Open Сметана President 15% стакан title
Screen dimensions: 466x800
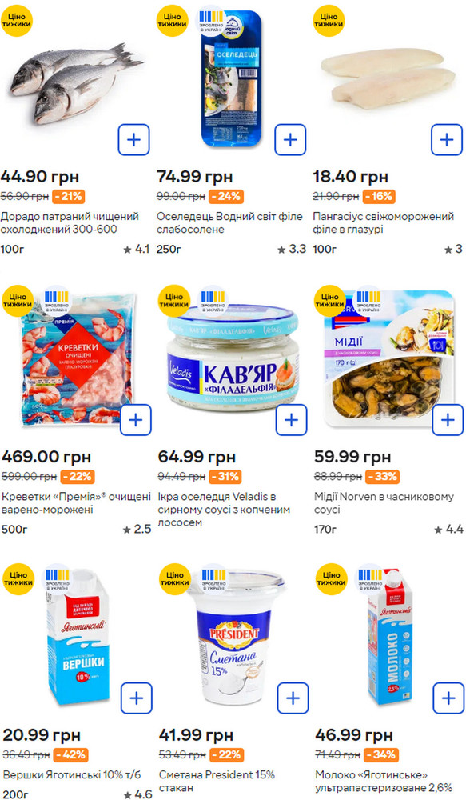[x=217, y=781]
